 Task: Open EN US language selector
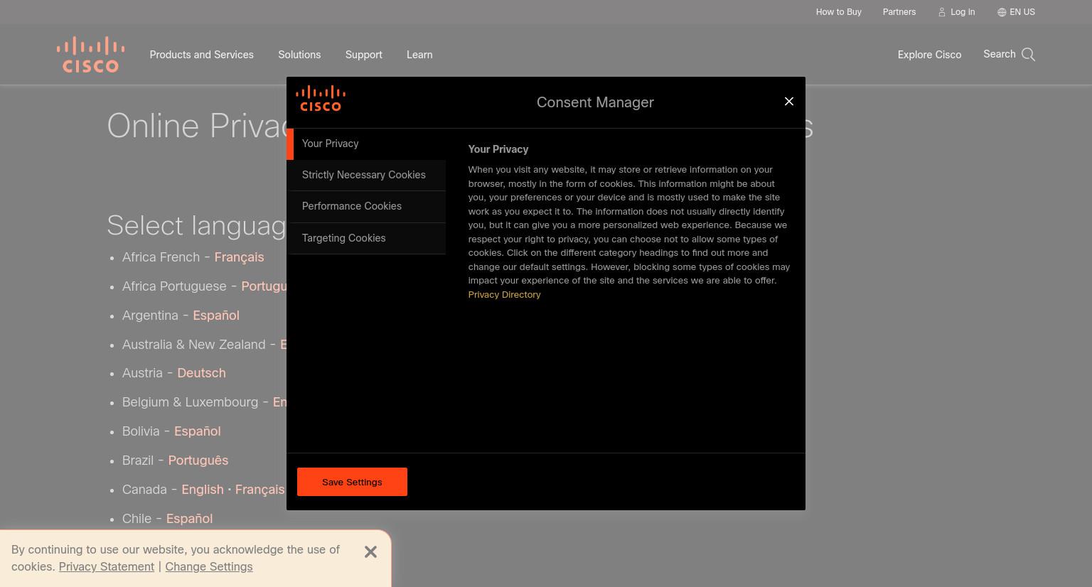pos(1022,12)
